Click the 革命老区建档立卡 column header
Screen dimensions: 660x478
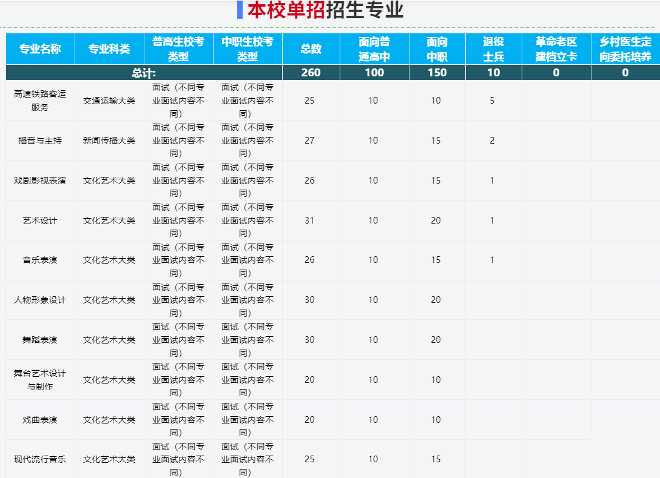pyautogui.click(x=556, y=48)
